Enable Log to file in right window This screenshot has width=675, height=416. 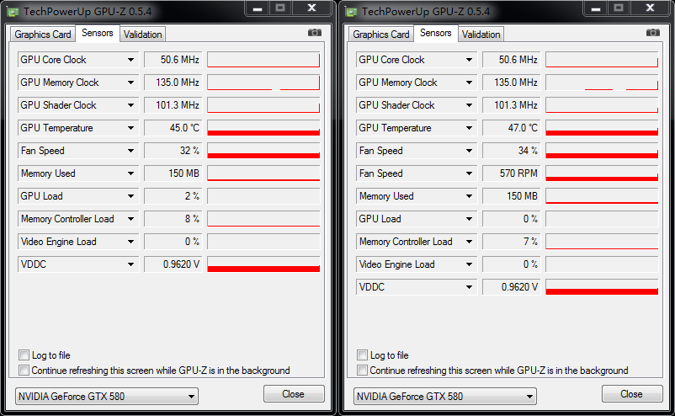(363, 355)
